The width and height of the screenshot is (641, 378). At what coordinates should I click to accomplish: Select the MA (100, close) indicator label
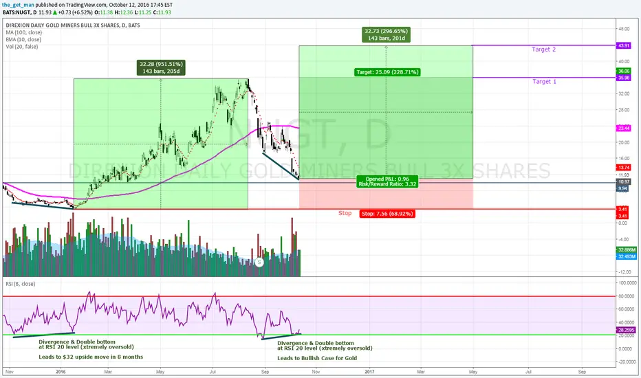point(23,32)
